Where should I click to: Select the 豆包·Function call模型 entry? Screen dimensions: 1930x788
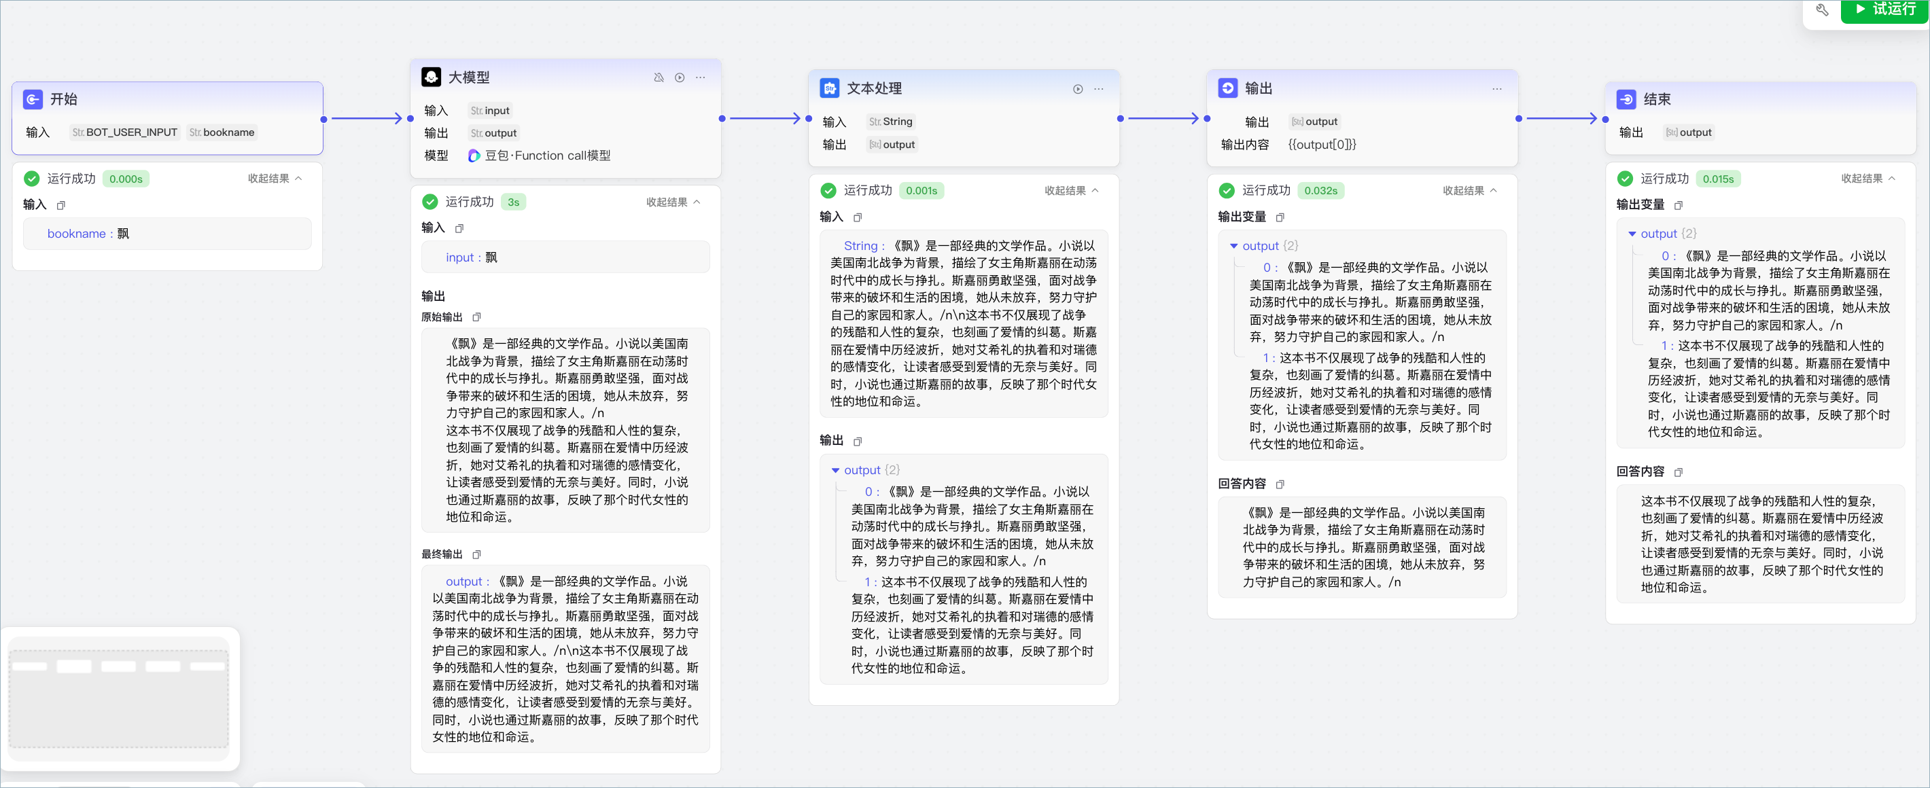point(540,156)
